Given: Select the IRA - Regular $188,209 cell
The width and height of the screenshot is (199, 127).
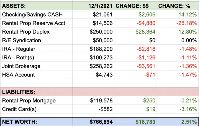Looking at the screenshot, I should click(101, 49).
